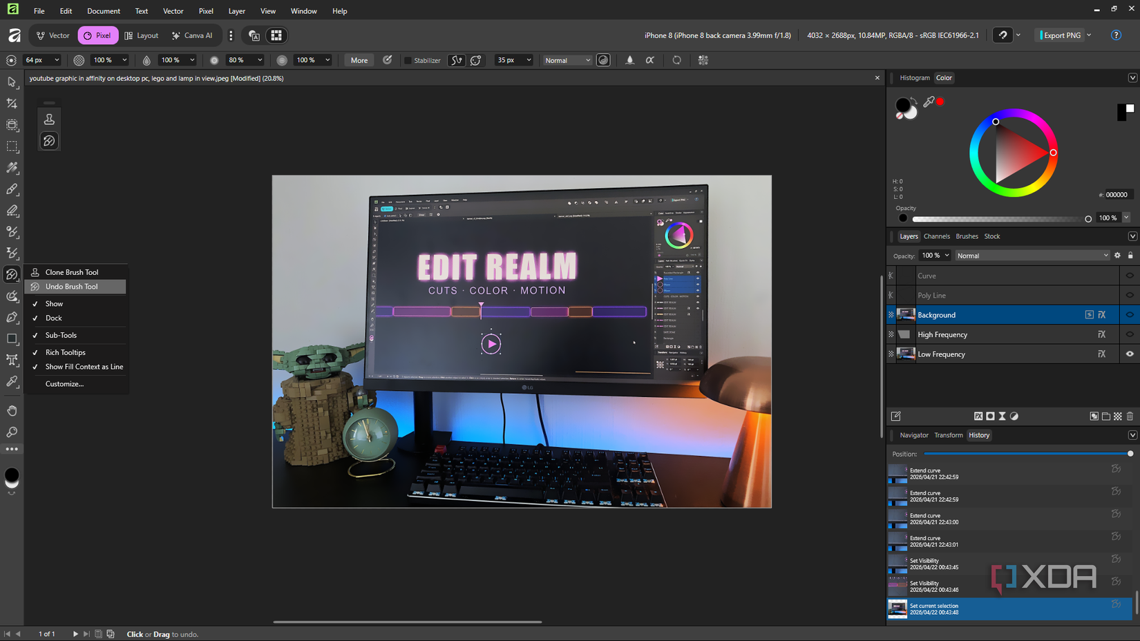Switch to the Channels tab
Image resolution: width=1140 pixels, height=641 pixels.
click(936, 236)
